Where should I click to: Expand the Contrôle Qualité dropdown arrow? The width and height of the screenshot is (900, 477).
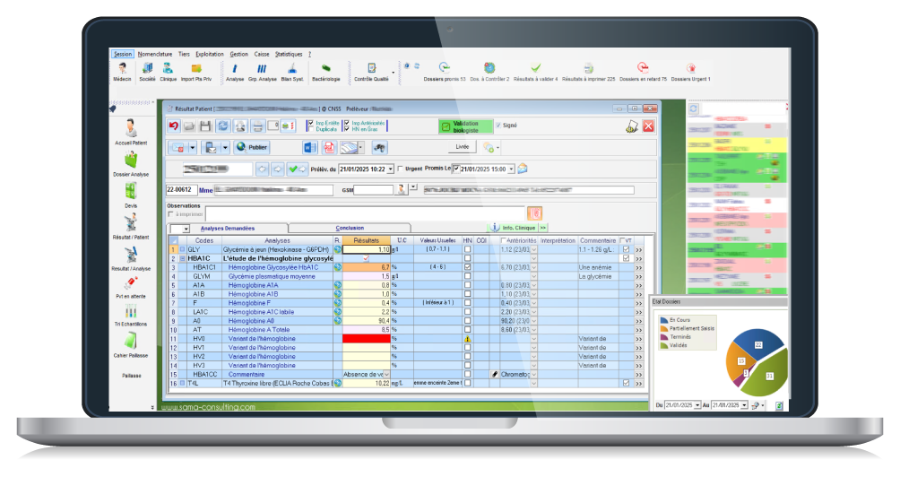pos(393,70)
